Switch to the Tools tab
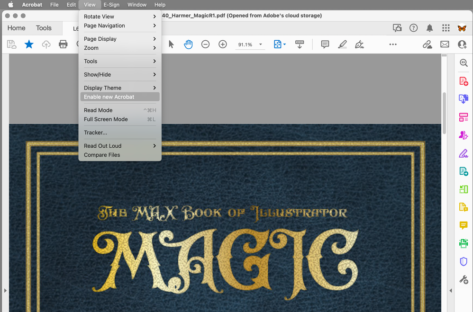Screen dimensions: 473x312 pyautogui.click(x=44, y=28)
